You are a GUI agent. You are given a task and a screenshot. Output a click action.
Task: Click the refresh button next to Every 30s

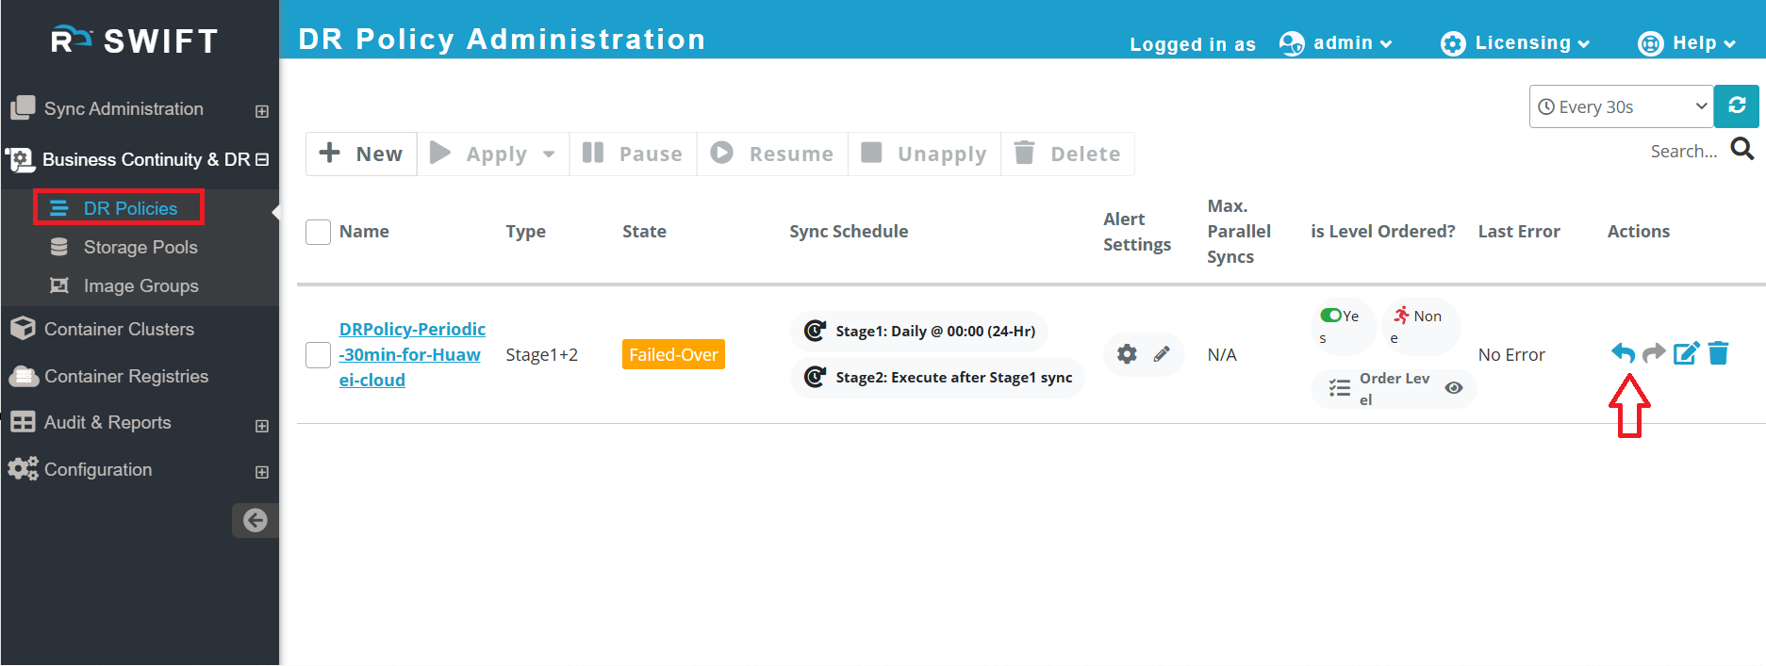click(1737, 106)
